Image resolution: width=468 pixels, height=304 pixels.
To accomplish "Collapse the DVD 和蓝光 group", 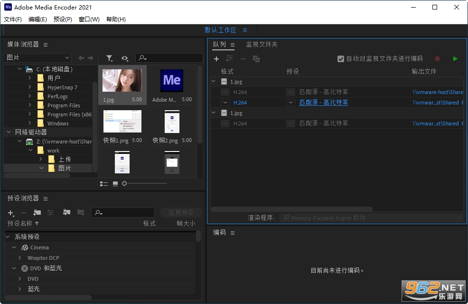I will 14,268.
